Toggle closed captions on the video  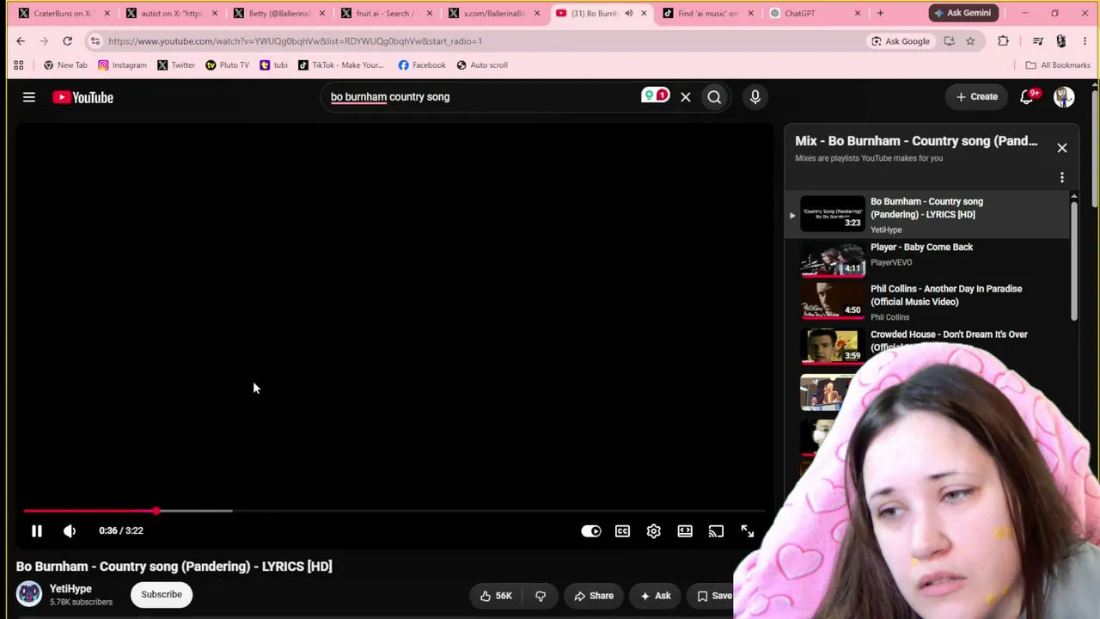pos(623,531)
